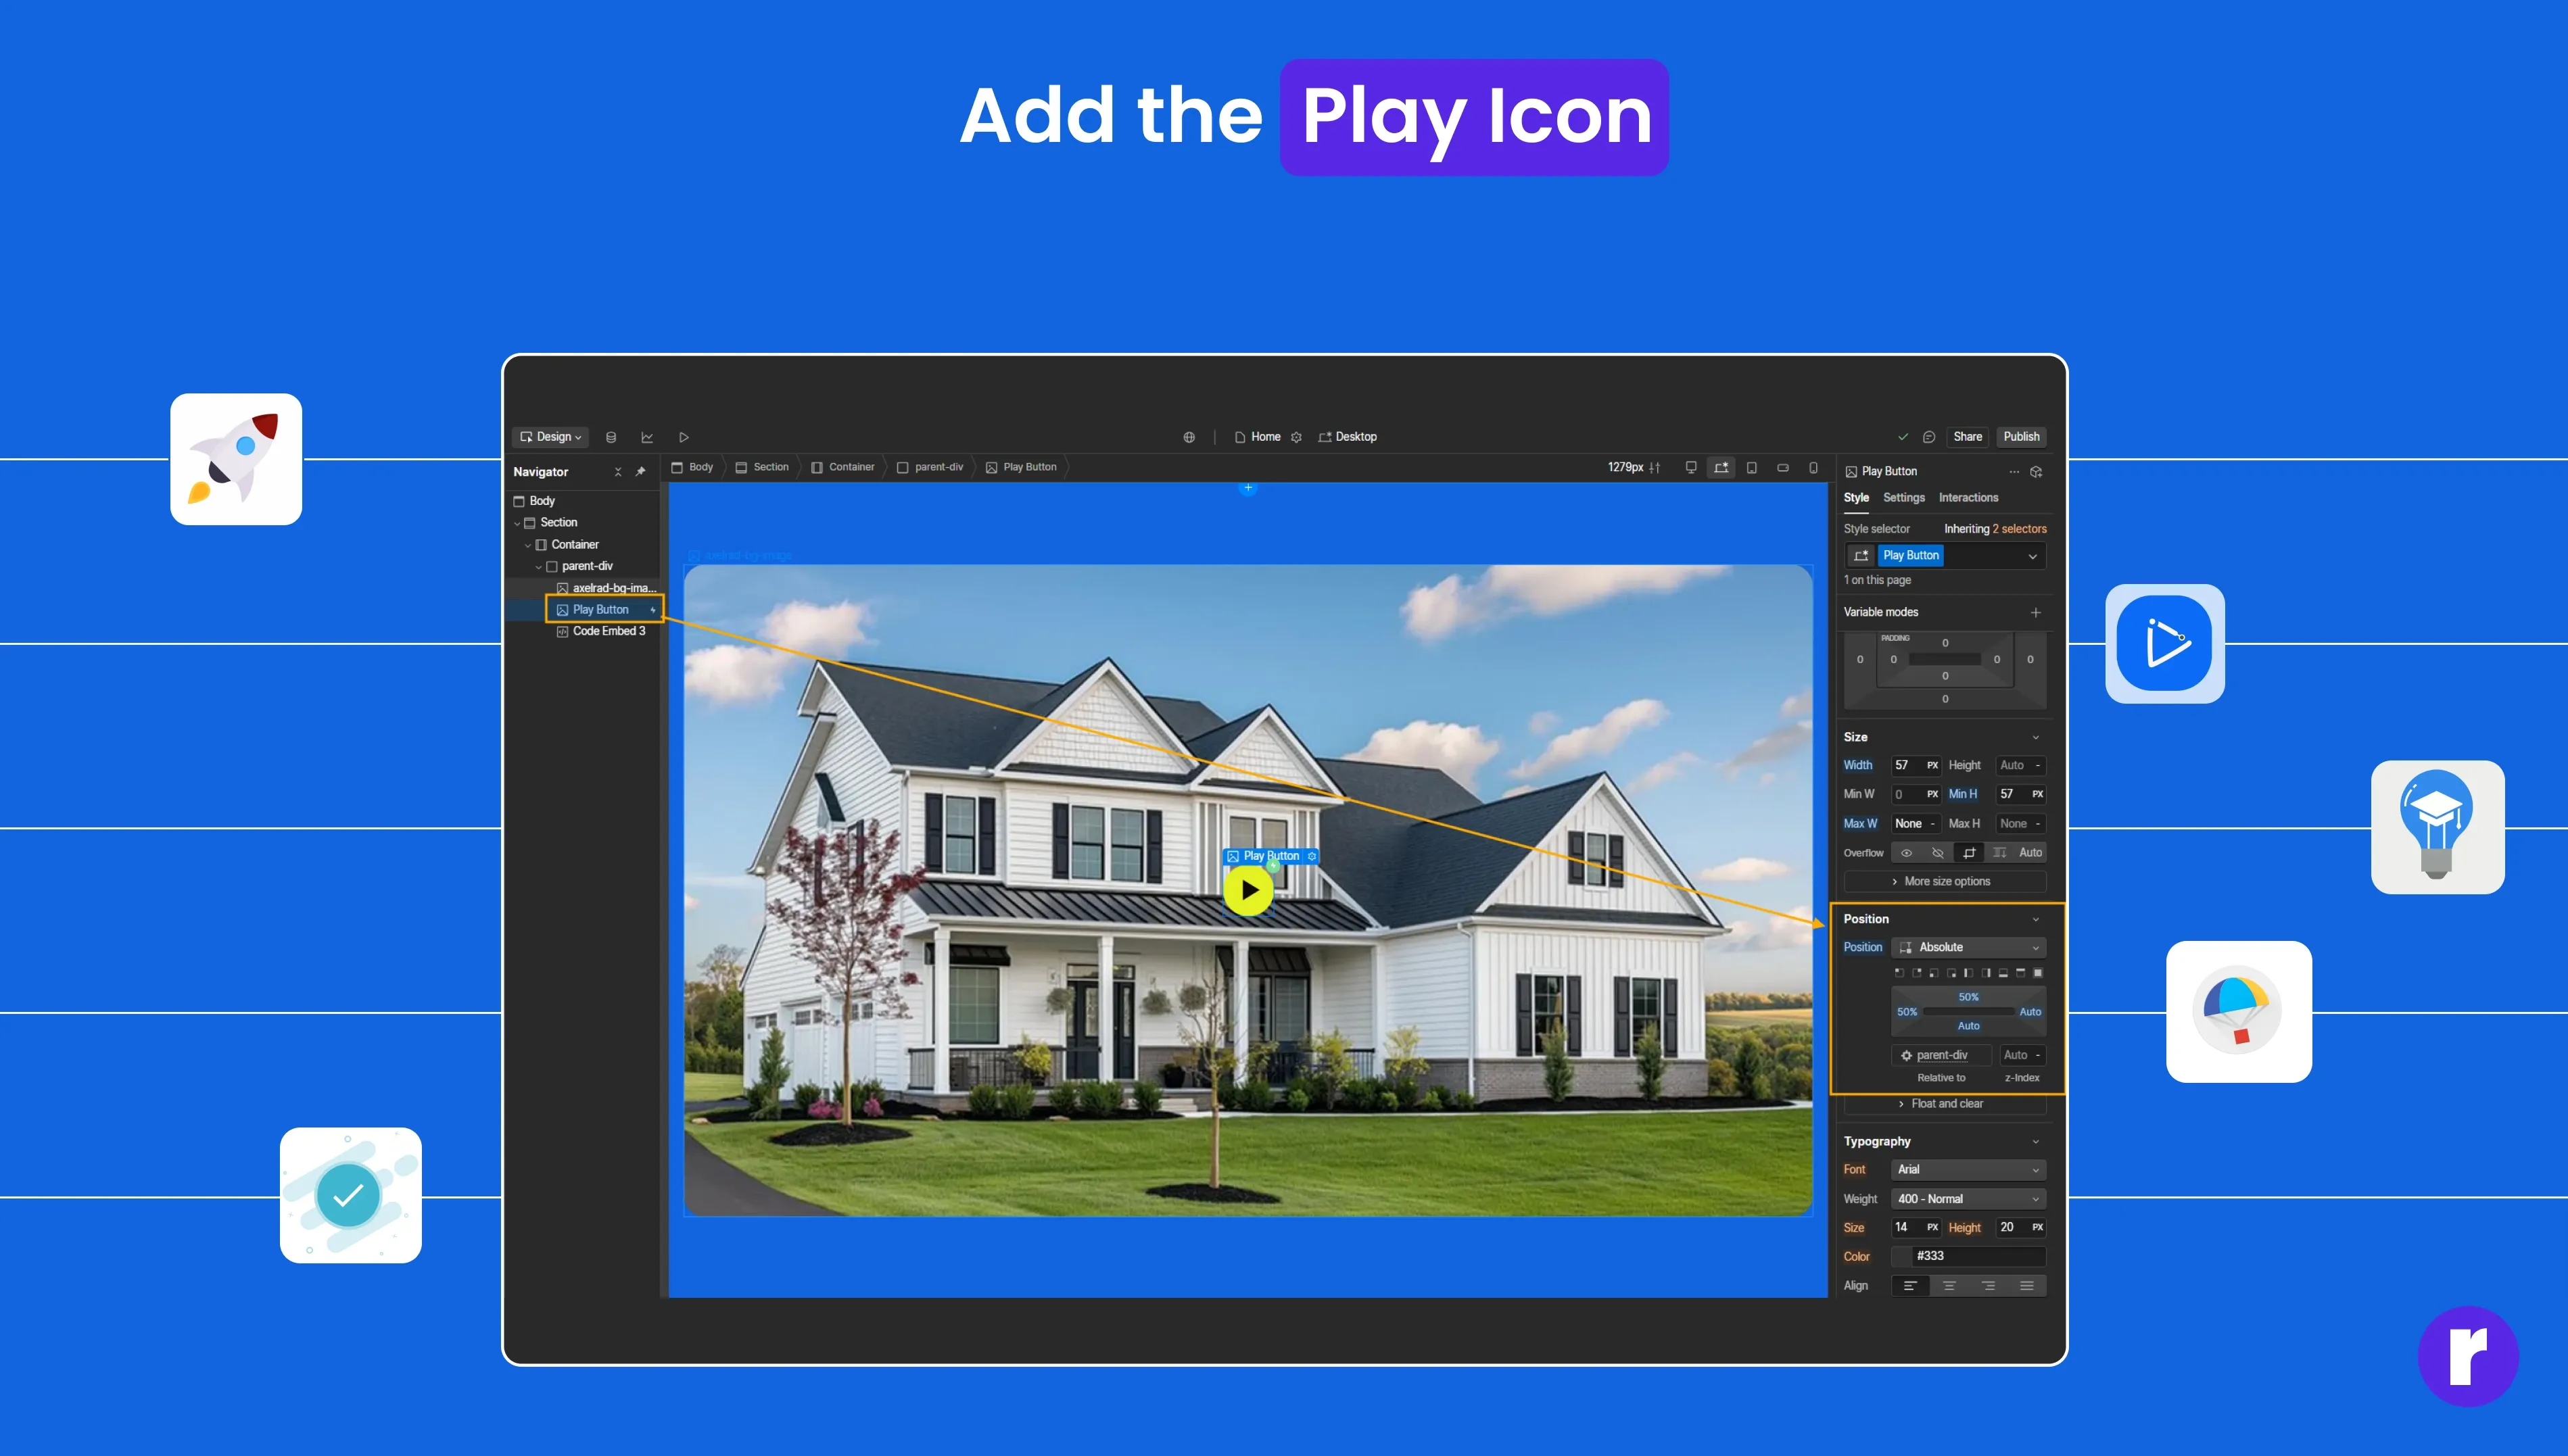Set overflow to visible with eye icon
Screen dimensions: 2568x1456
1907,853
